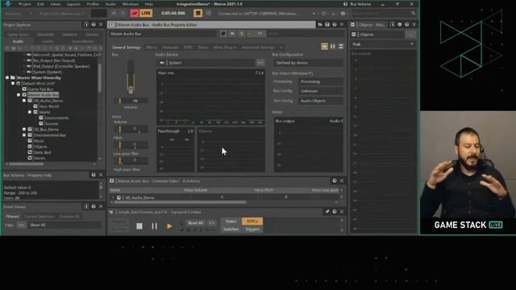
Task: Open the Profiler menu
Action: (x=93, y=4)
